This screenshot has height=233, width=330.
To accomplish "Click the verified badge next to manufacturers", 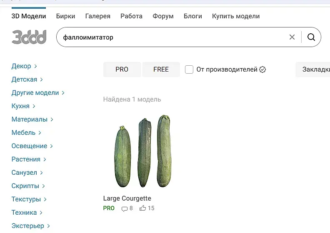I will coord(262,69).
